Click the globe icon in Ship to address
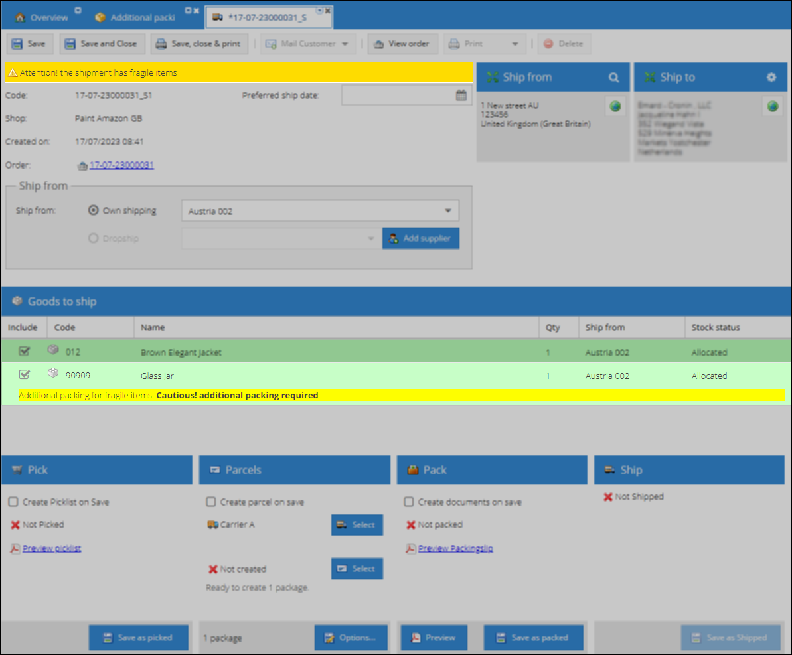 pos(773,106)
